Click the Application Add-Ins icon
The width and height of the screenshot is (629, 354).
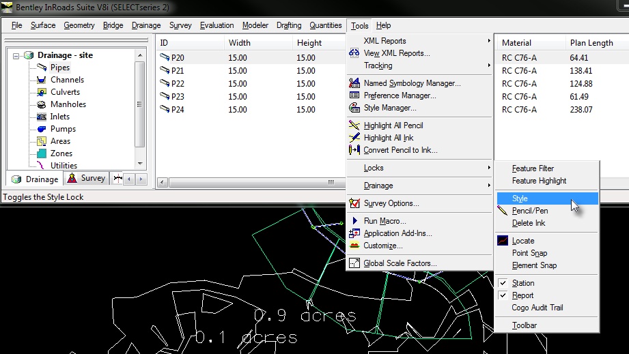354,233
